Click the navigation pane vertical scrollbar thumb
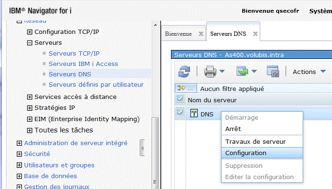The image size is (332, 189). pyautogui.click(x=155, y=153)
